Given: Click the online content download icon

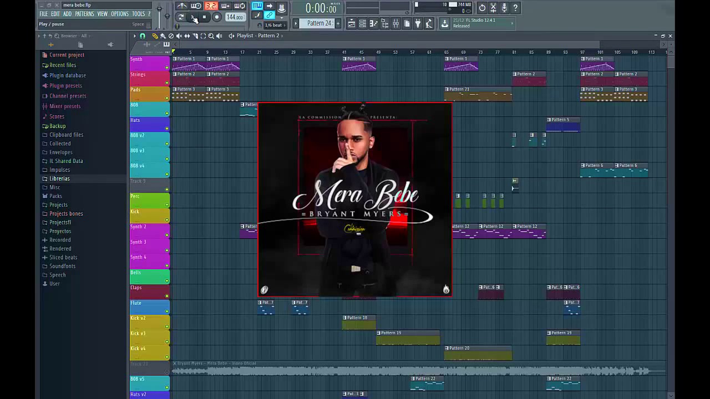Looking at the screenshot, I should tap(445, 23).
